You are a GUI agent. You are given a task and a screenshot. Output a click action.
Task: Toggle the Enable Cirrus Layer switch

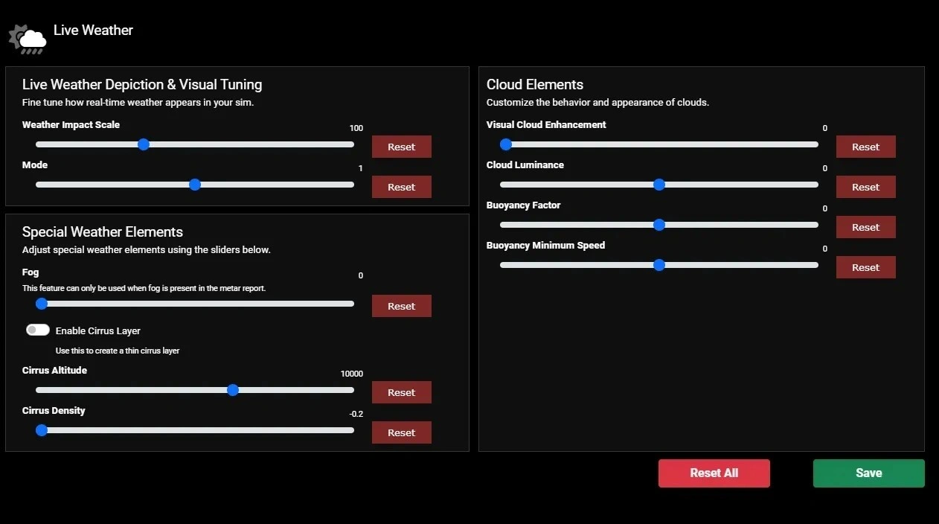(x=38, y=330)
